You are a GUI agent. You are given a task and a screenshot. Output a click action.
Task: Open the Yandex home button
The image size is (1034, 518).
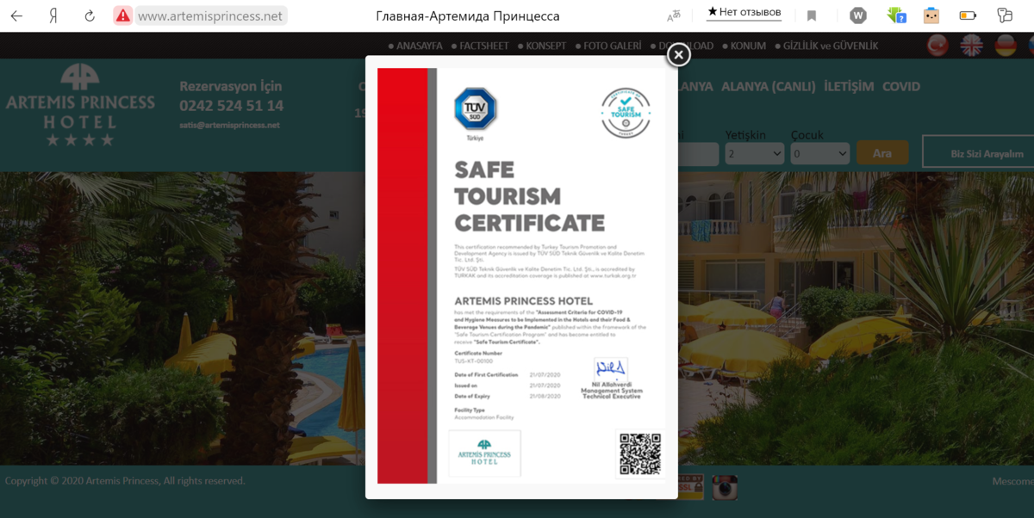(53, 15)
